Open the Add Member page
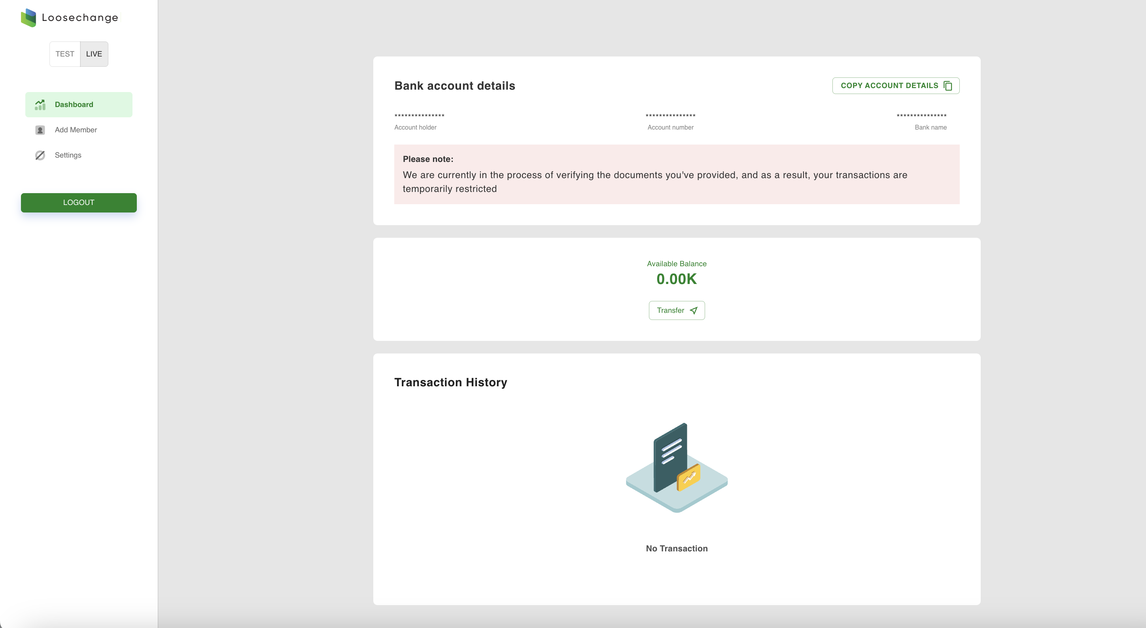The image size is (1146, 628). tap(76, 130)
